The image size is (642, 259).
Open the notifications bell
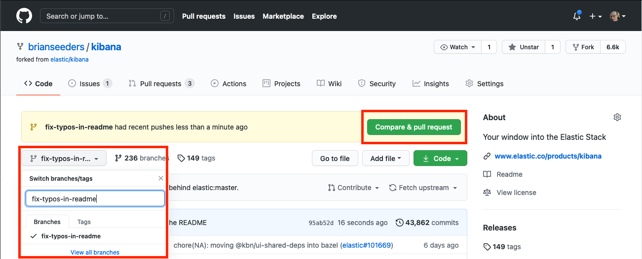[577, 16]
